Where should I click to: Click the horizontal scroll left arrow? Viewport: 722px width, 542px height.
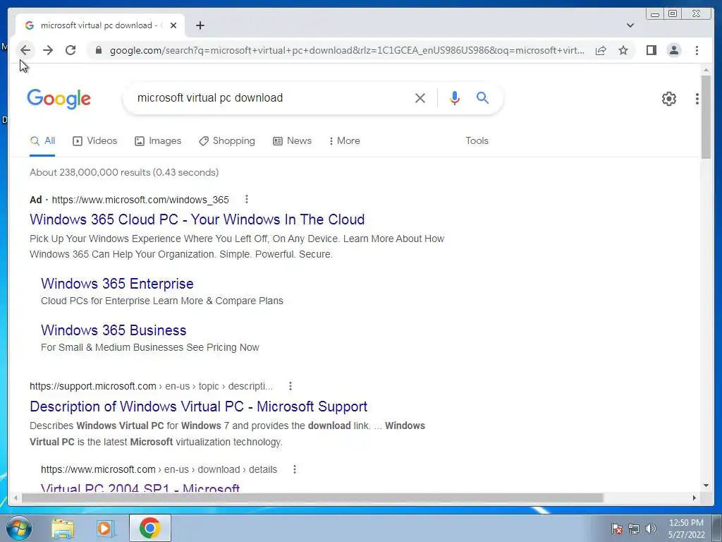[16, 498]
